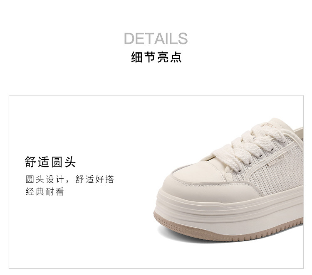This screenshot has width=312, height=275.
Task: Click the lowest lace eyelet
Action: pyautogui.click(x=240, y=170)
